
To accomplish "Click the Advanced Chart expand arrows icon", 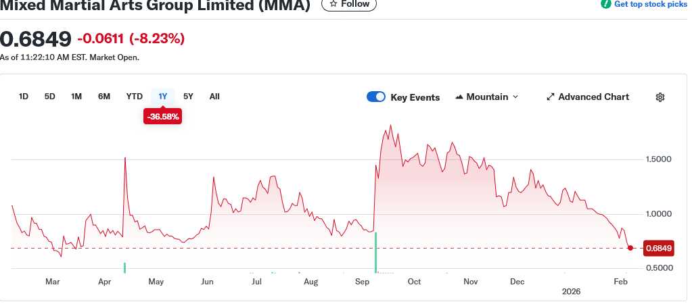I will [x=550, y=97].
